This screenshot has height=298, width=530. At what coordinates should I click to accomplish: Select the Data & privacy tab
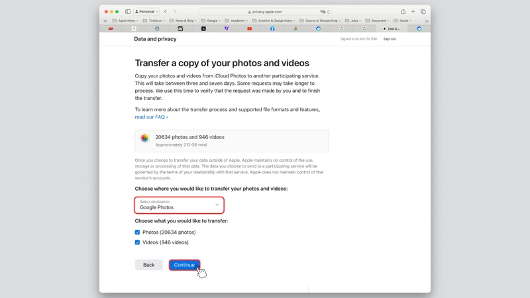391,28
